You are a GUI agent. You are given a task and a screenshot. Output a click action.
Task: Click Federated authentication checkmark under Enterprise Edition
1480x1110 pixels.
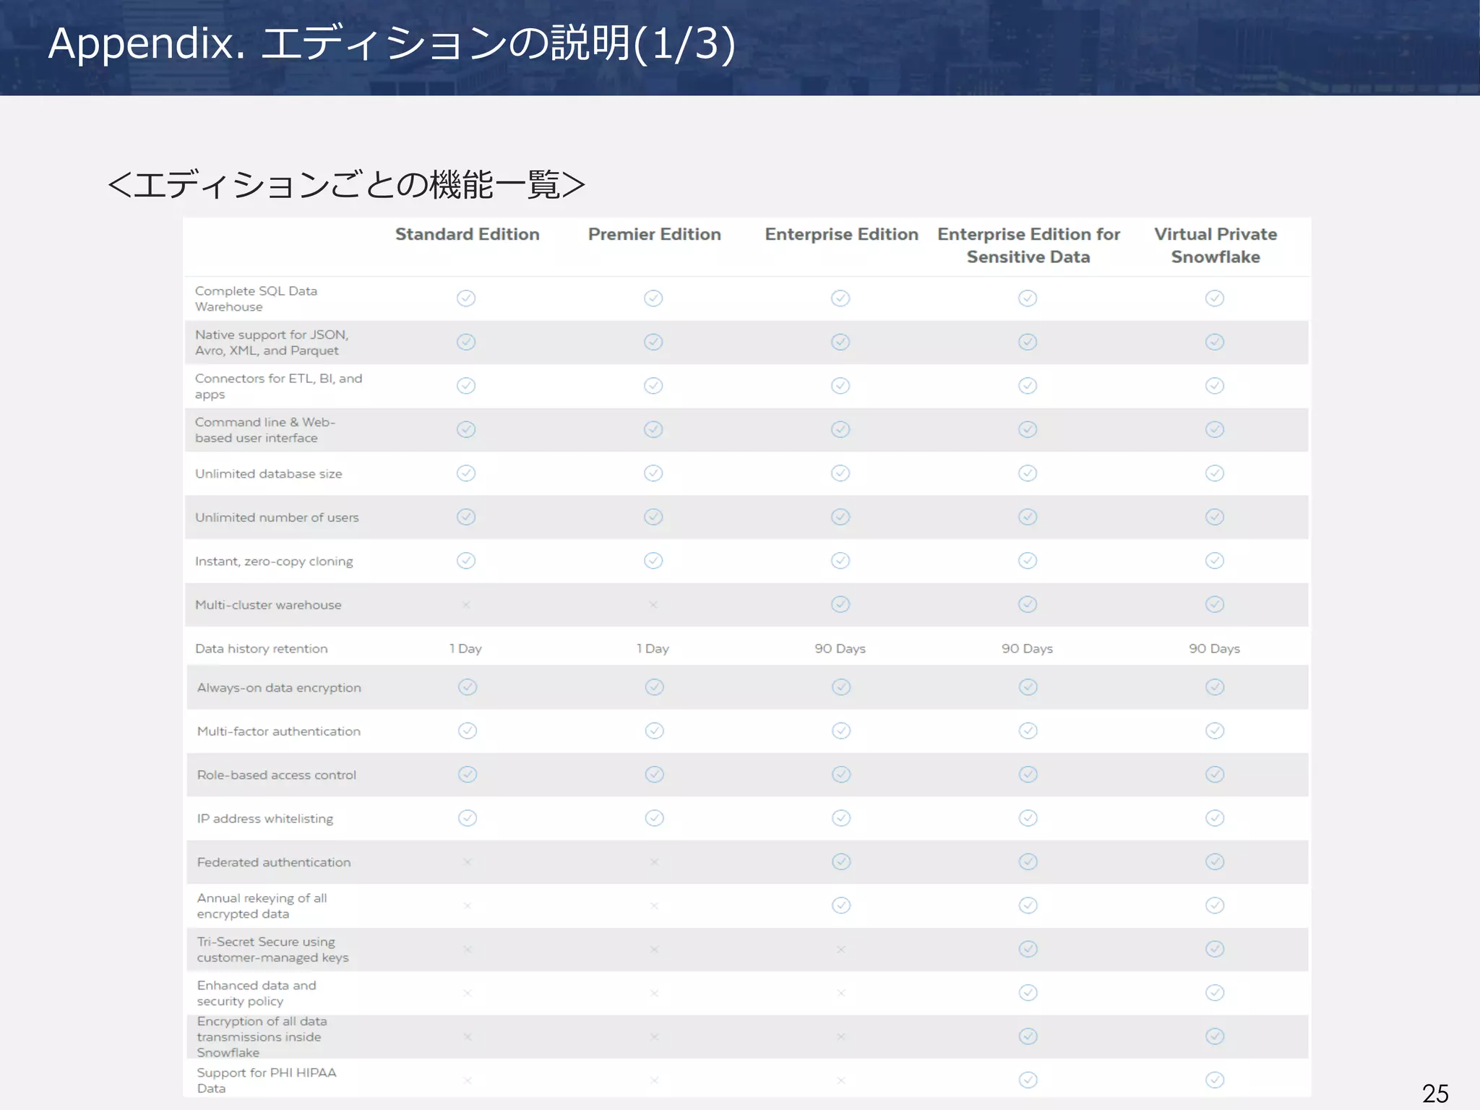841,861
